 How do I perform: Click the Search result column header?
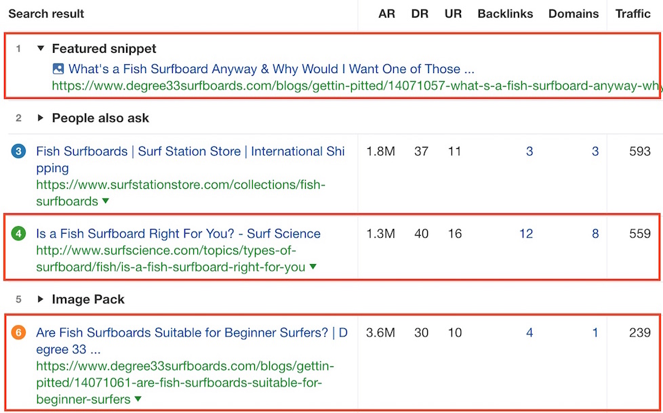click(x=46, y=14)
